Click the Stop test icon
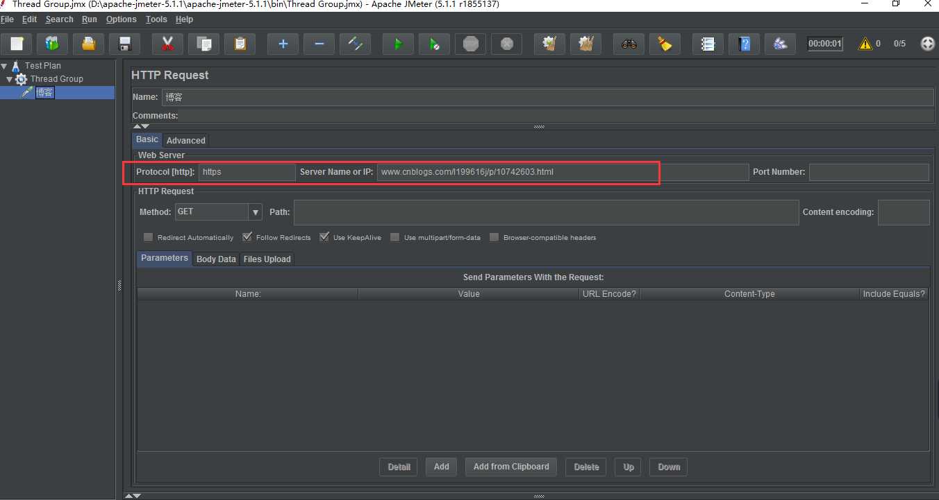The height and width of the screenshot is (500, 939). pyautogui.click(x=470, y=44)
